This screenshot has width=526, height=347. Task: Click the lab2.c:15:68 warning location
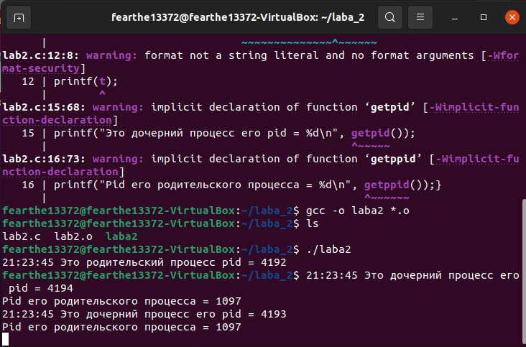pos(44,107)
